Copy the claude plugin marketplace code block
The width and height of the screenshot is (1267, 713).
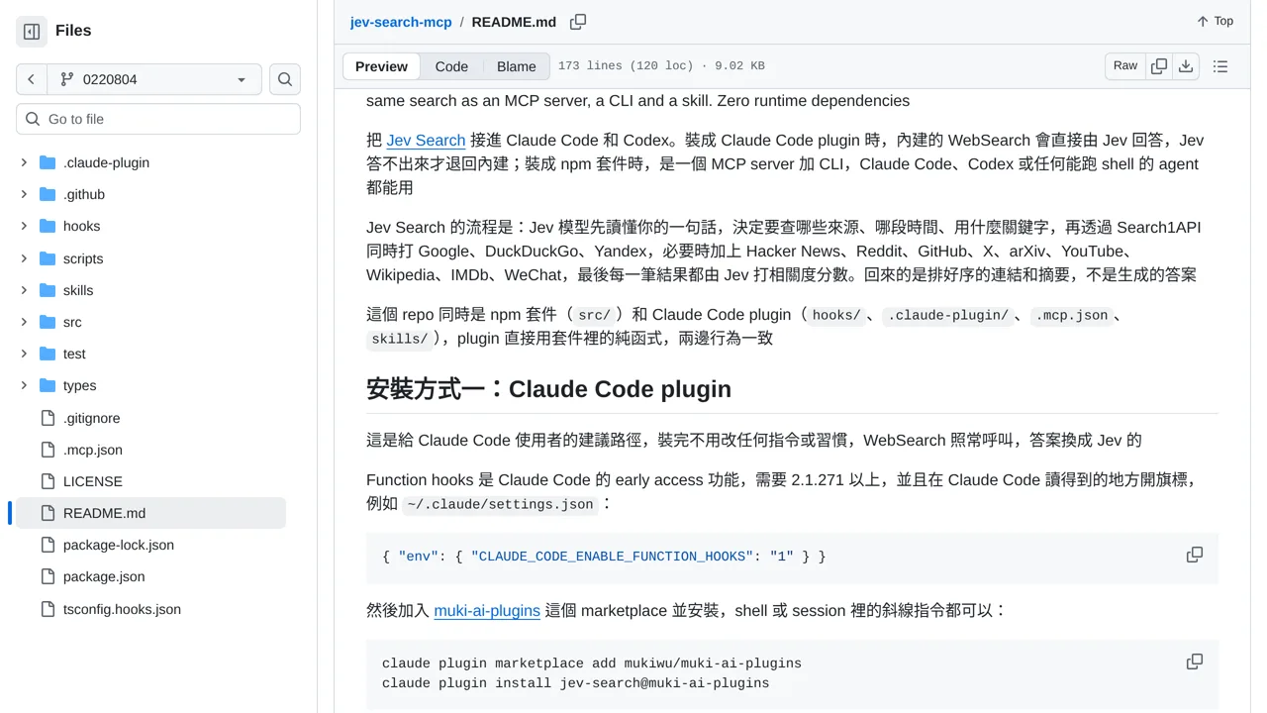coord(1195,662)
